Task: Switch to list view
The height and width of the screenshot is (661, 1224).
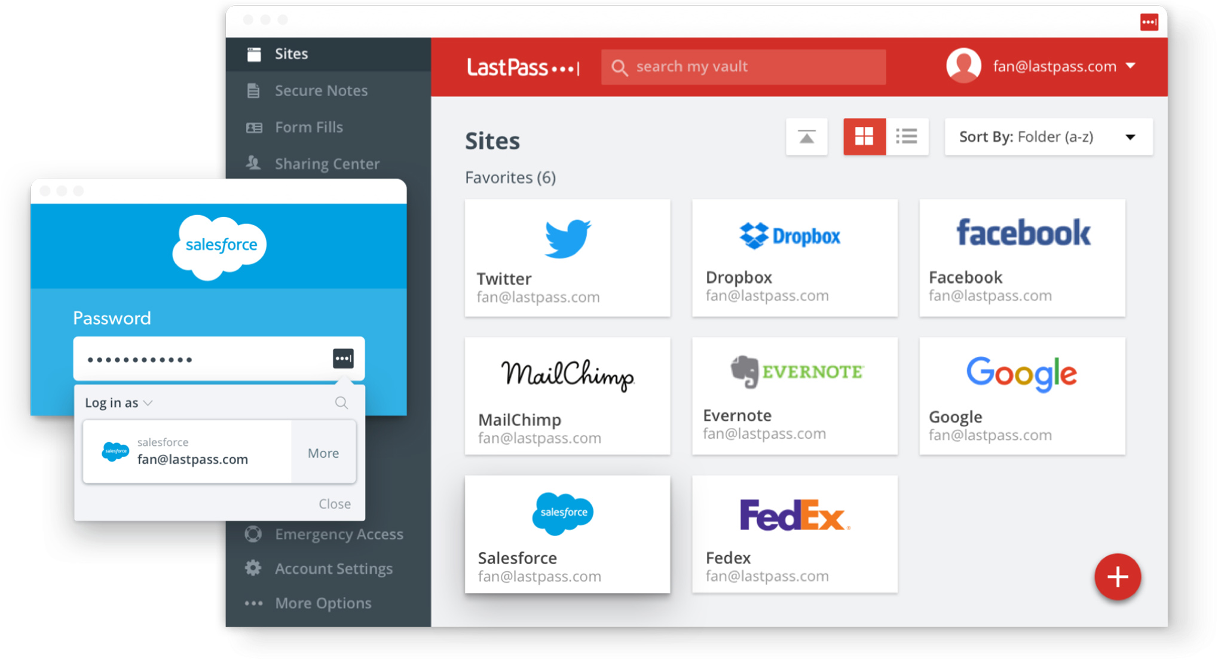Action: click(x=907, y=137)
